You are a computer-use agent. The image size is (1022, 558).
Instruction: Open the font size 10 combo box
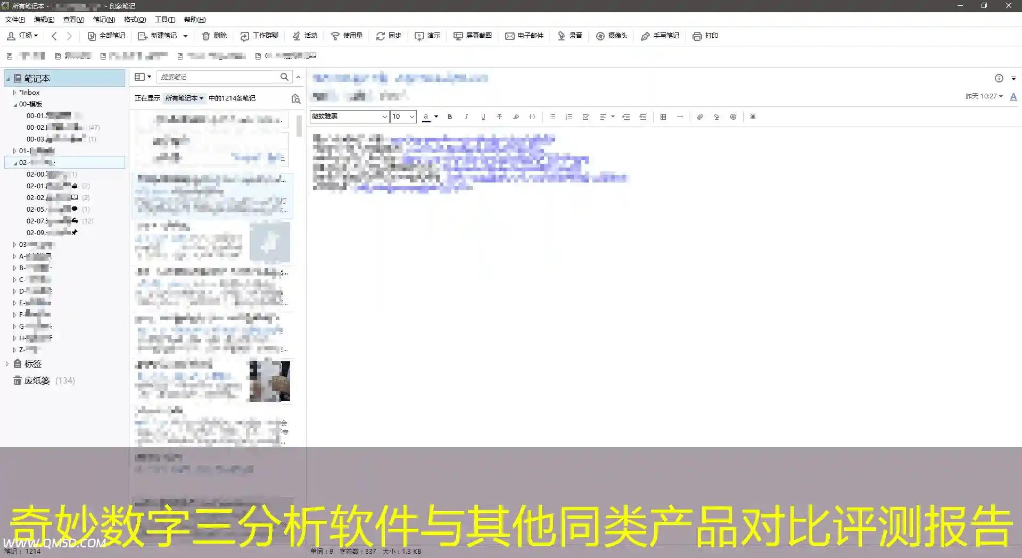click(403, 116)
